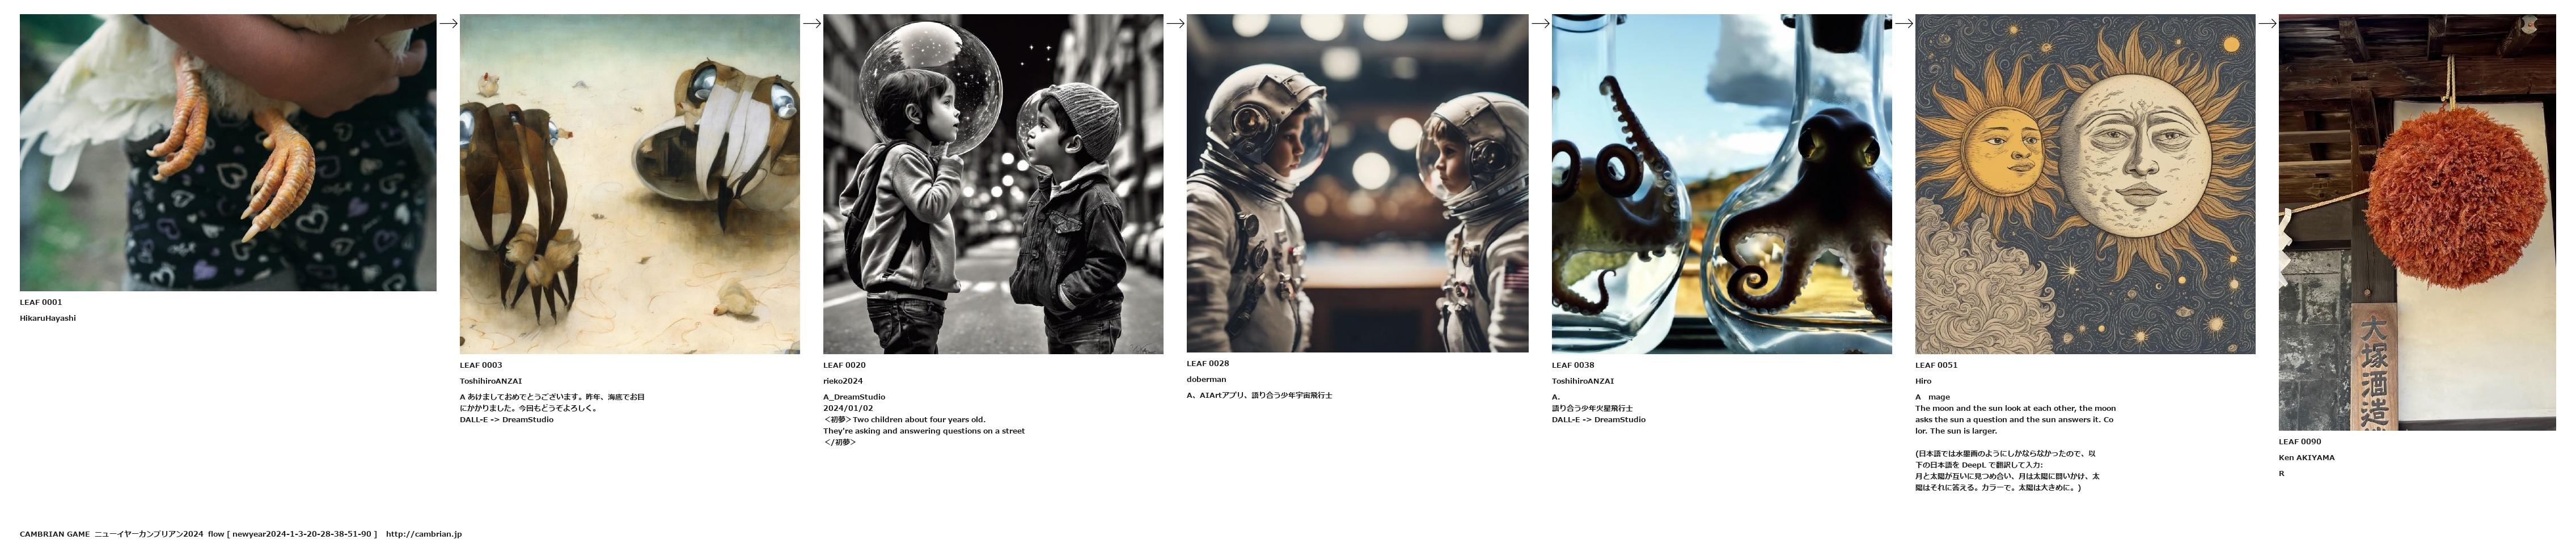Click the rieko2024 author name
Image resolution: width=2576 pixels, height=548 pixels.
pos(842,381)
